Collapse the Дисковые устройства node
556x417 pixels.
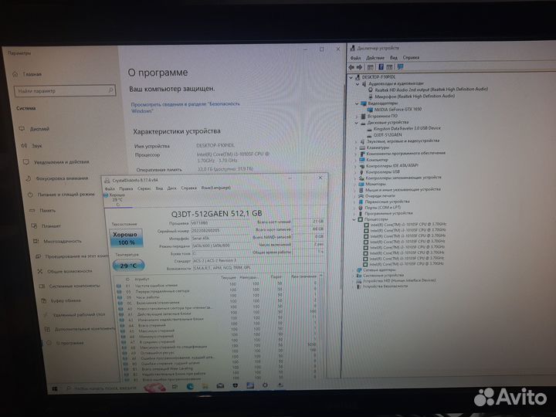357,123
